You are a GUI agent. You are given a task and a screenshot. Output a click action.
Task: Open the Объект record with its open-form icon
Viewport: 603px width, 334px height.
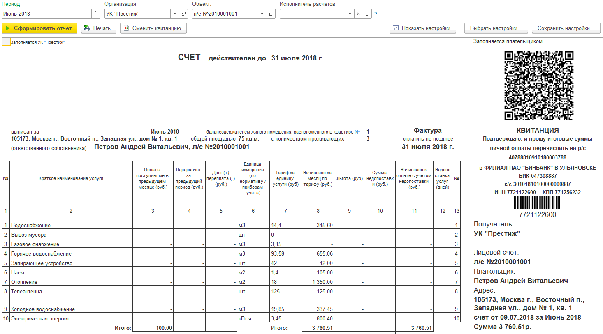(271, 14)
